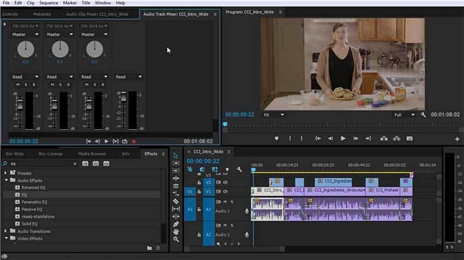Open the Full playback resolution dropdown
Viewport: 464px width, 260px height.
point(404,115)
